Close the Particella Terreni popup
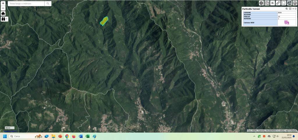298x140 pixels. [296, 9]
